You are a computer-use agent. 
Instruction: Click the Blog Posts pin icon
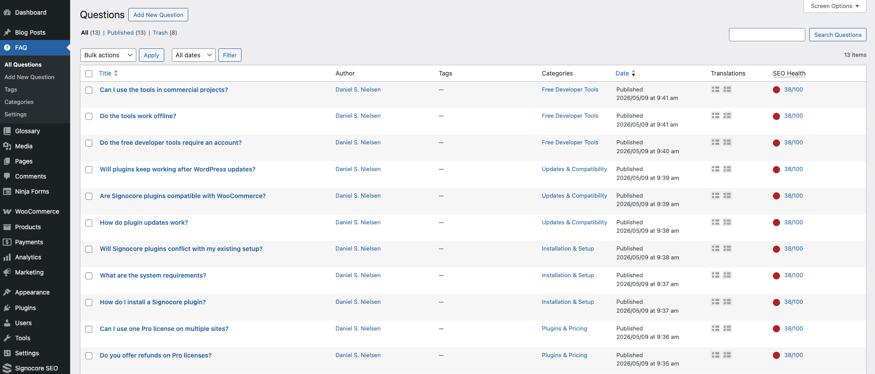7,32
